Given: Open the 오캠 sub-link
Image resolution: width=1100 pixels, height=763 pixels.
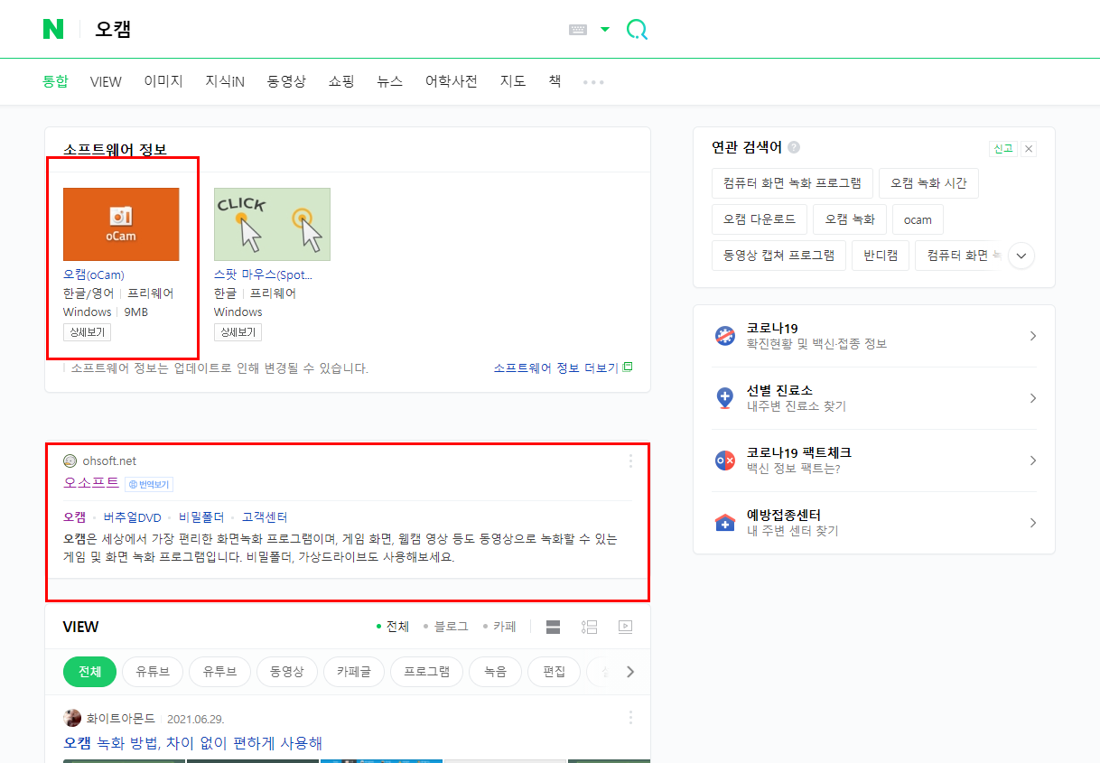Looking at the screenshot, I should pos(74,517).
